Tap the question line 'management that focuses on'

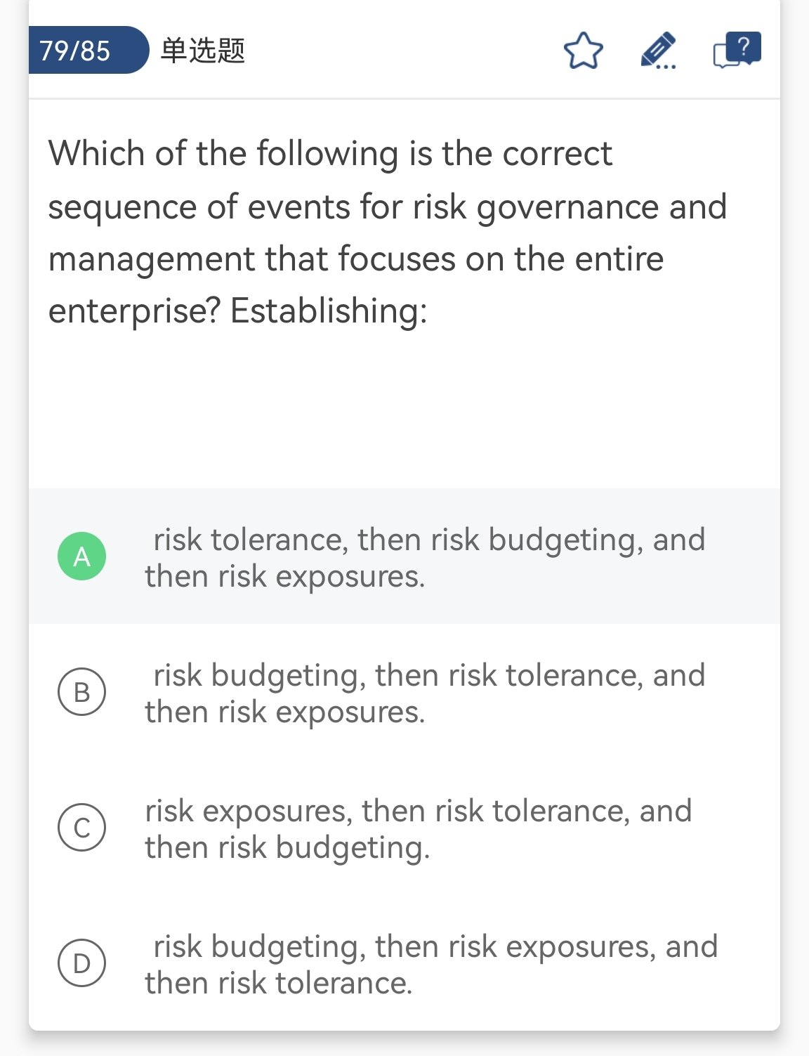355,259
